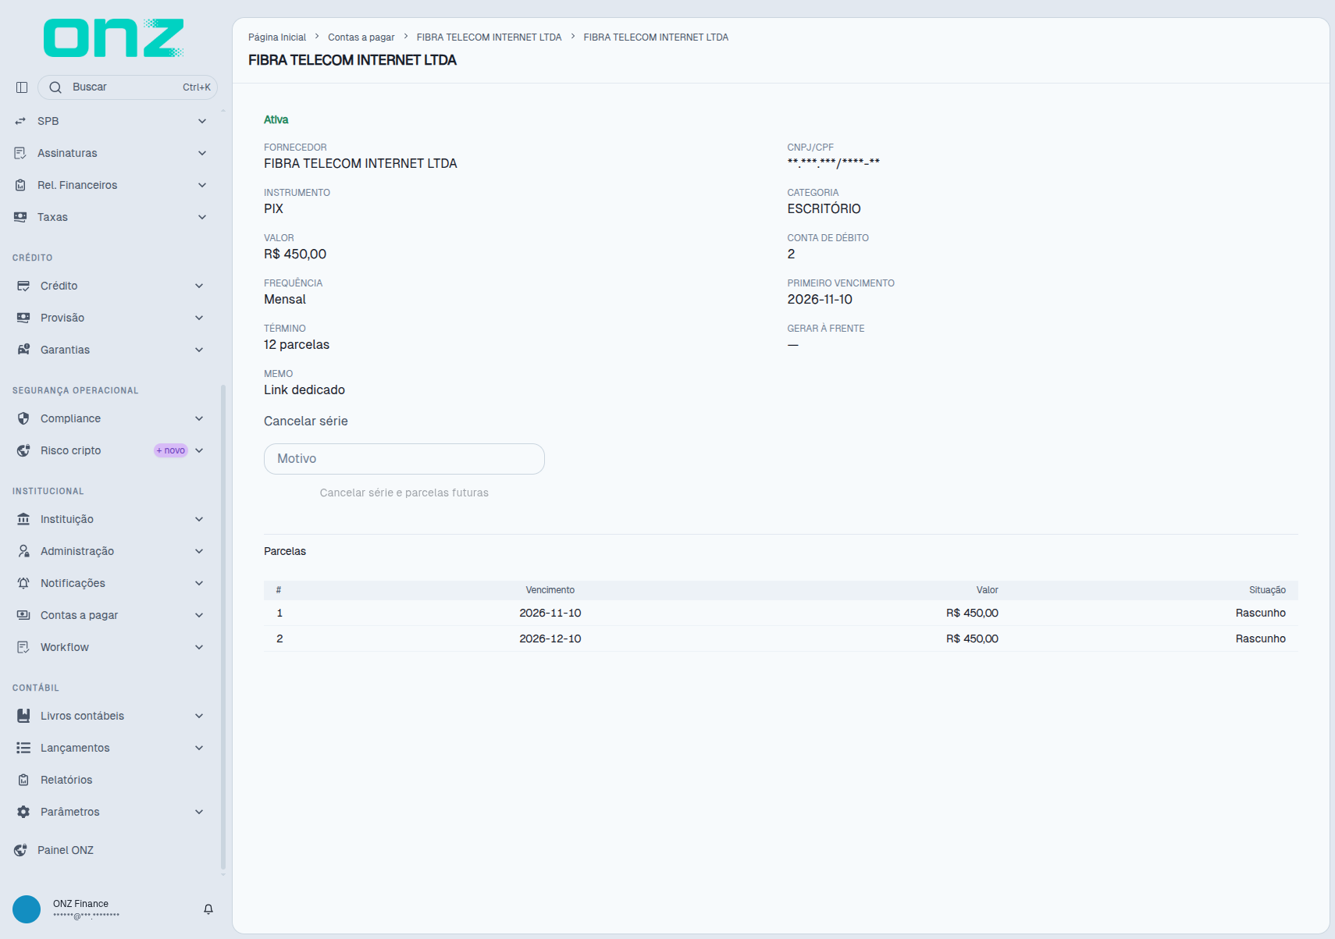Expand the Contas a pagar chevron
This screenshot has height=939, width=1335.
pyautogui.click(x=199, y=615)
